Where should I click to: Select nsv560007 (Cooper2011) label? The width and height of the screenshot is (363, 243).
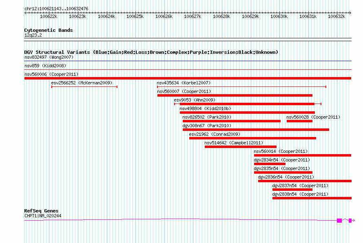[184, 91]
